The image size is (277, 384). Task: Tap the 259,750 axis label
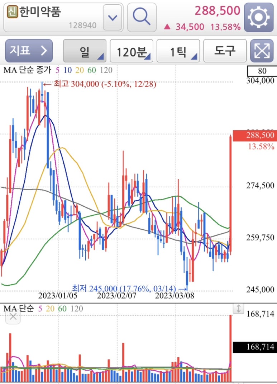coord(260,238)
